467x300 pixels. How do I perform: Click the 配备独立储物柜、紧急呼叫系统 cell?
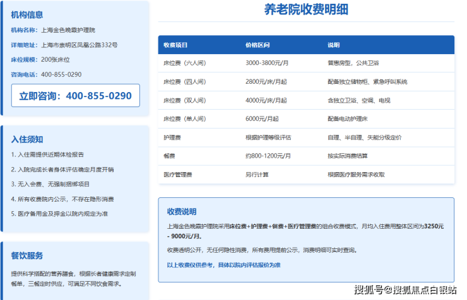click(367, 82)
